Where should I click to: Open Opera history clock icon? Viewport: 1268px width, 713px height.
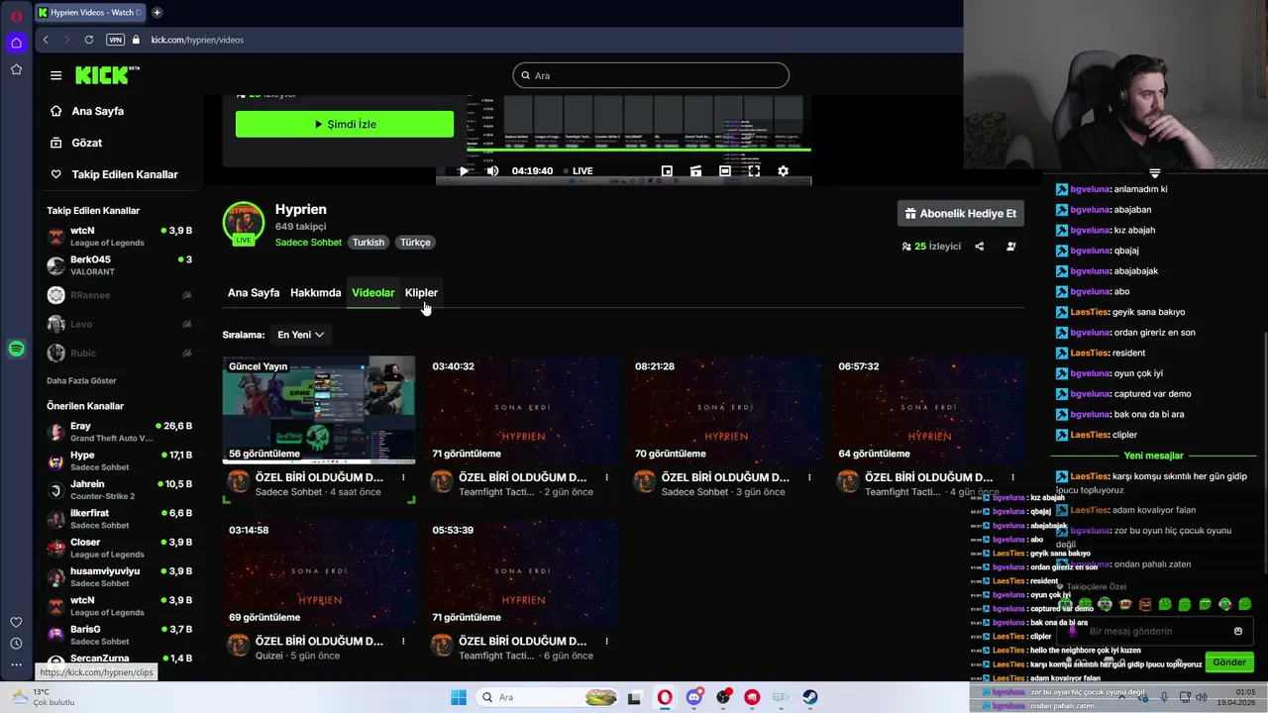click(x=16, y=644)
